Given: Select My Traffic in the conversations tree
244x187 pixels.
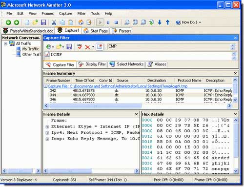Looking at the screenshot, I should 30,49.
